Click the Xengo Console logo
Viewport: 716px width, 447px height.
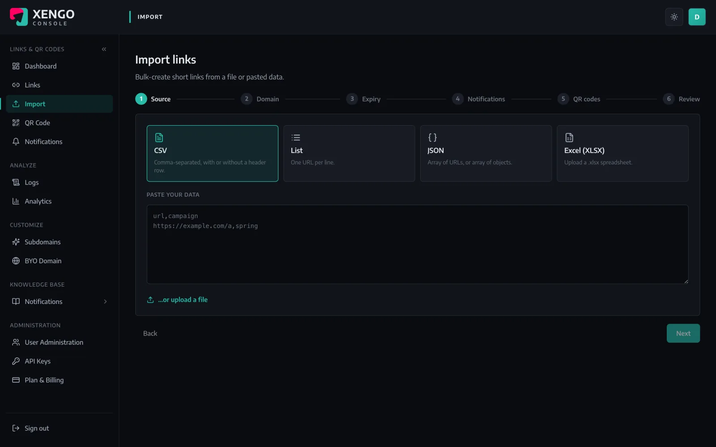[x=42, y=17]
